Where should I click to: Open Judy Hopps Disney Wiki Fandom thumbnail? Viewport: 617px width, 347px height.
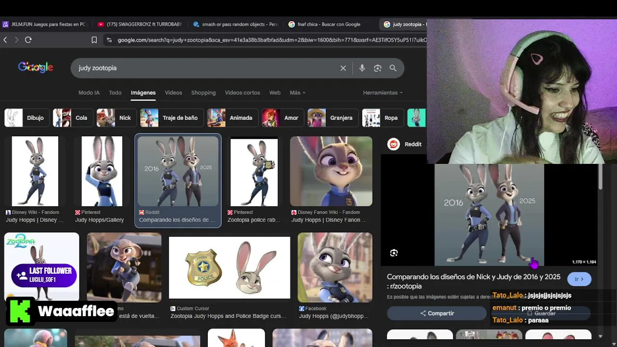point(35,171)
